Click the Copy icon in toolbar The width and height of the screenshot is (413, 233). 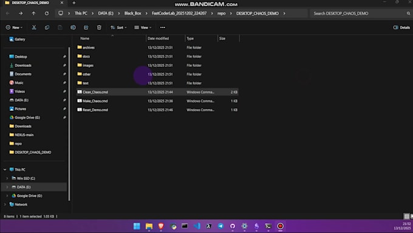47,27
